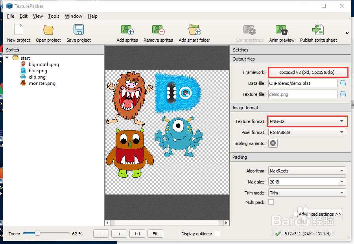Add sprites to the sheet
This screenshot has height=244, width=354.
(x=127, y=33)
